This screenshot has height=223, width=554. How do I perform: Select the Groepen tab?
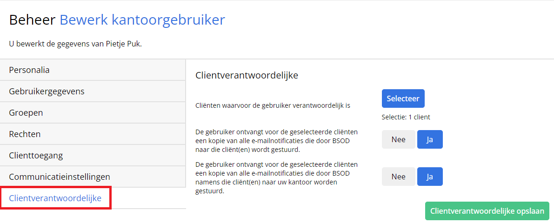coord(93,112)
